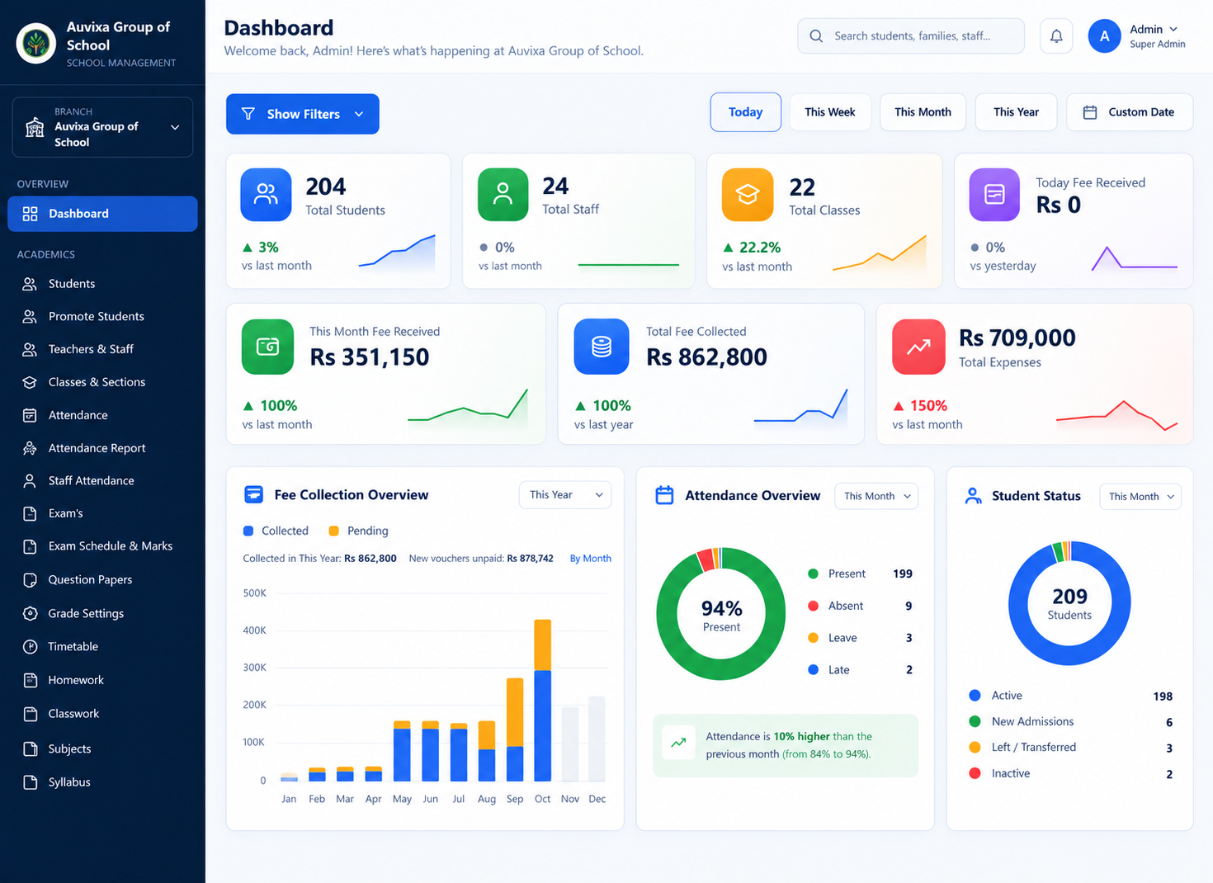Open Staff Attendance page

[x=102, y=481]
